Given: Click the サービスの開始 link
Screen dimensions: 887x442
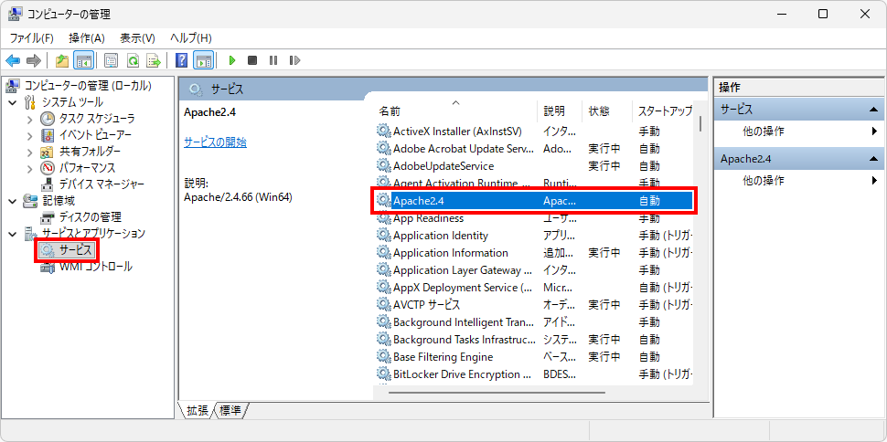Looking at the screenshot, I should 215,142.
